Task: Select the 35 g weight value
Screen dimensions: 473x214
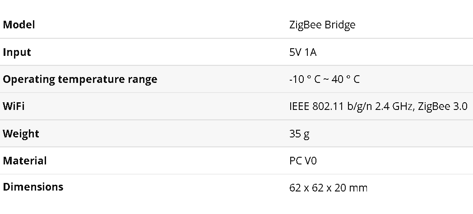Action: pos(299,134)
